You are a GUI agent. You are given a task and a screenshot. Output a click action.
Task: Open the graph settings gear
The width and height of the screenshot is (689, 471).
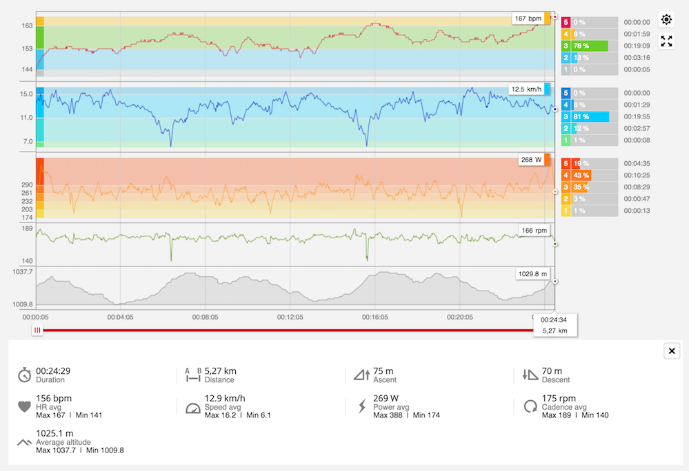666,19
